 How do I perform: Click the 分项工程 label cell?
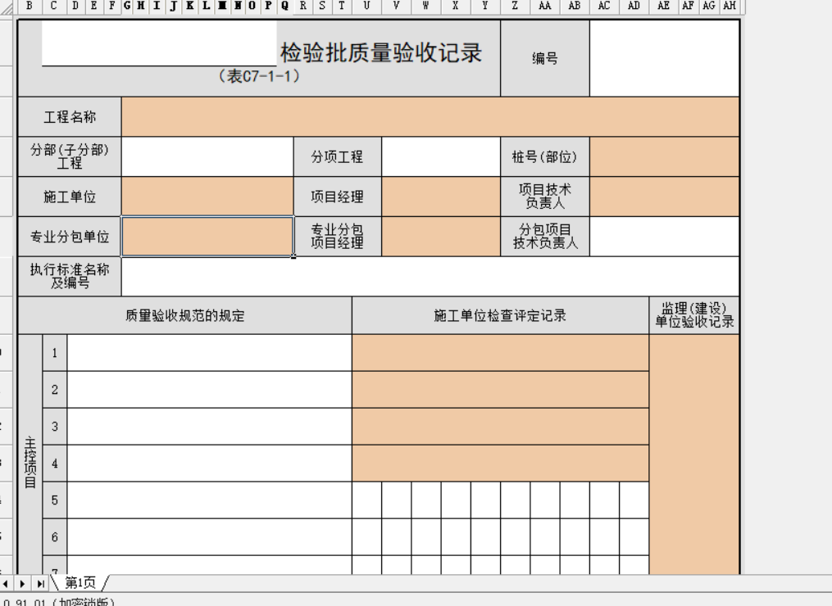click(x=338, y=157)
